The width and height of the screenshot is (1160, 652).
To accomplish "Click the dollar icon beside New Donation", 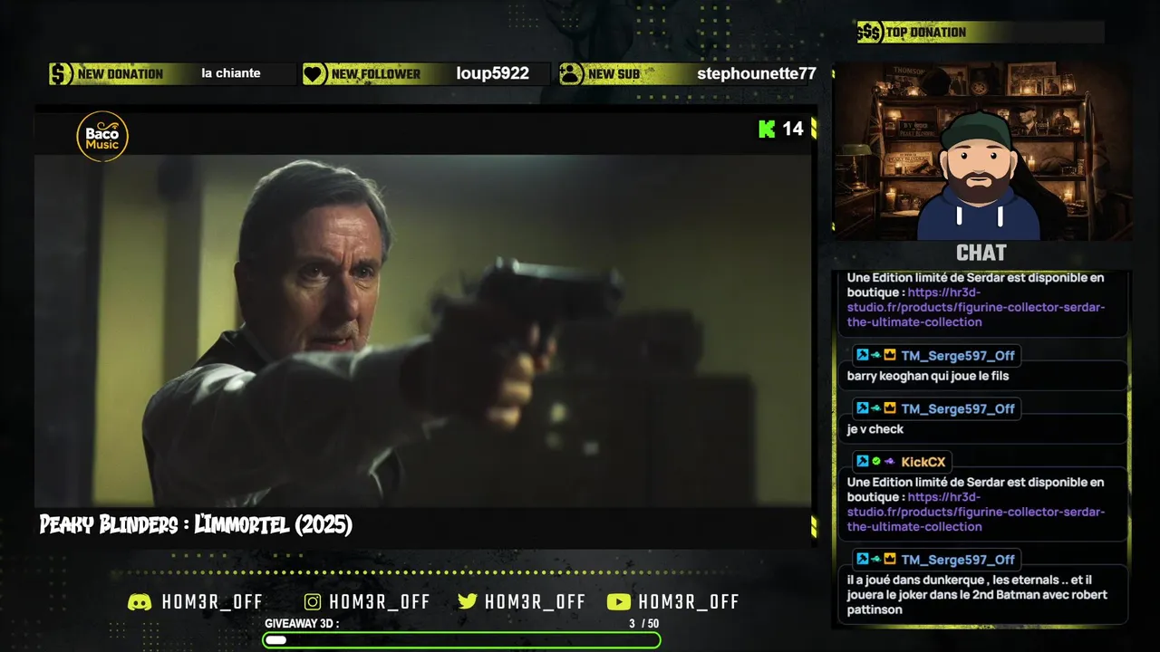I will click(61, 74).
